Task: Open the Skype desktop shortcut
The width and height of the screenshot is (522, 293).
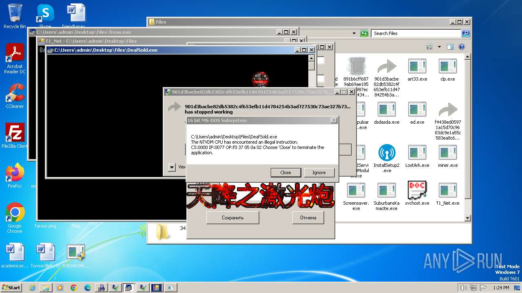Action: coord(45,16)
